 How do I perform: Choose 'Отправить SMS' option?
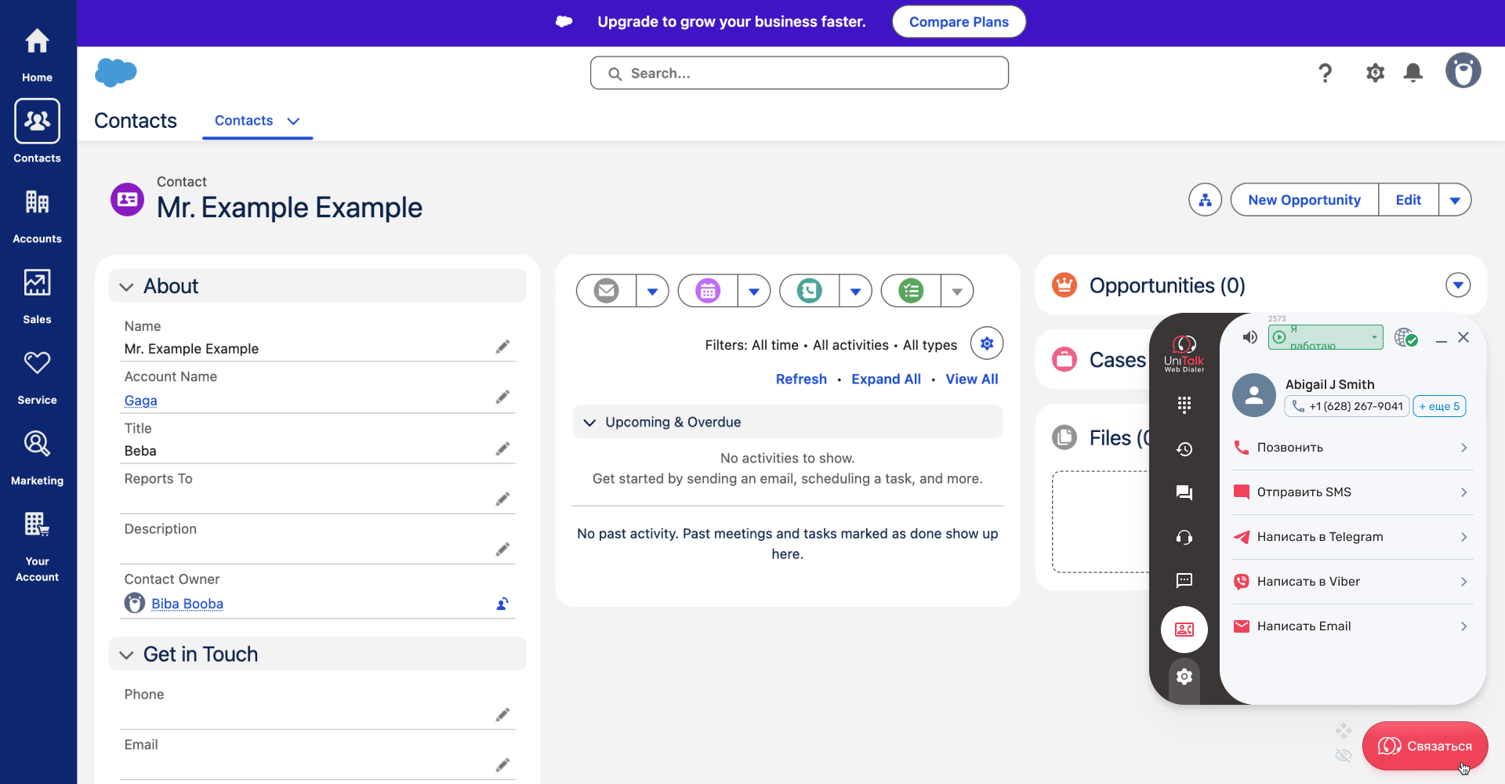pyautogui.click(x=1352, y=492)
